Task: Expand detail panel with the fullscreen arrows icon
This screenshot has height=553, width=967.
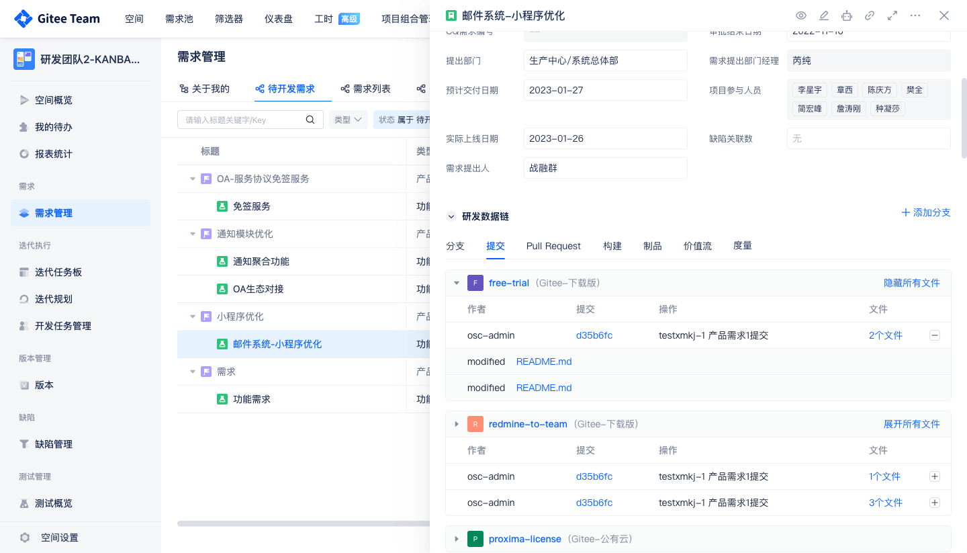Action: tap(892, 15)
